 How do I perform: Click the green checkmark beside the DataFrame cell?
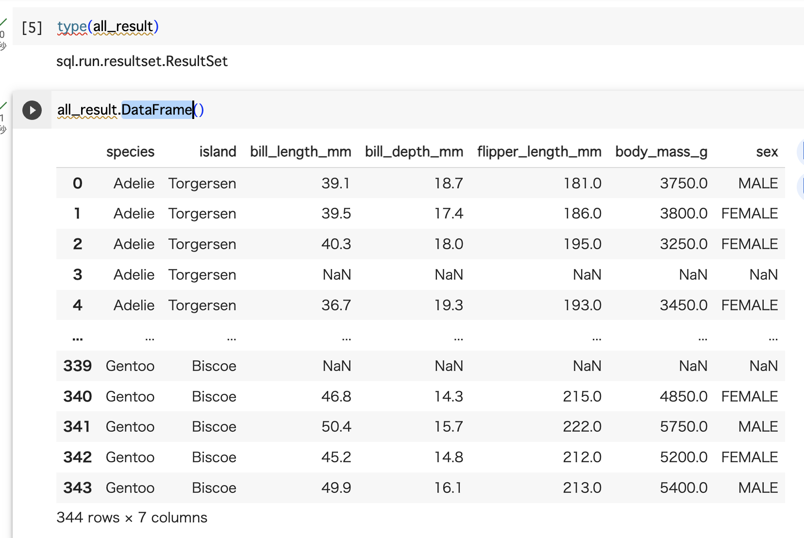pyautogui.click(x=4, y=103)
